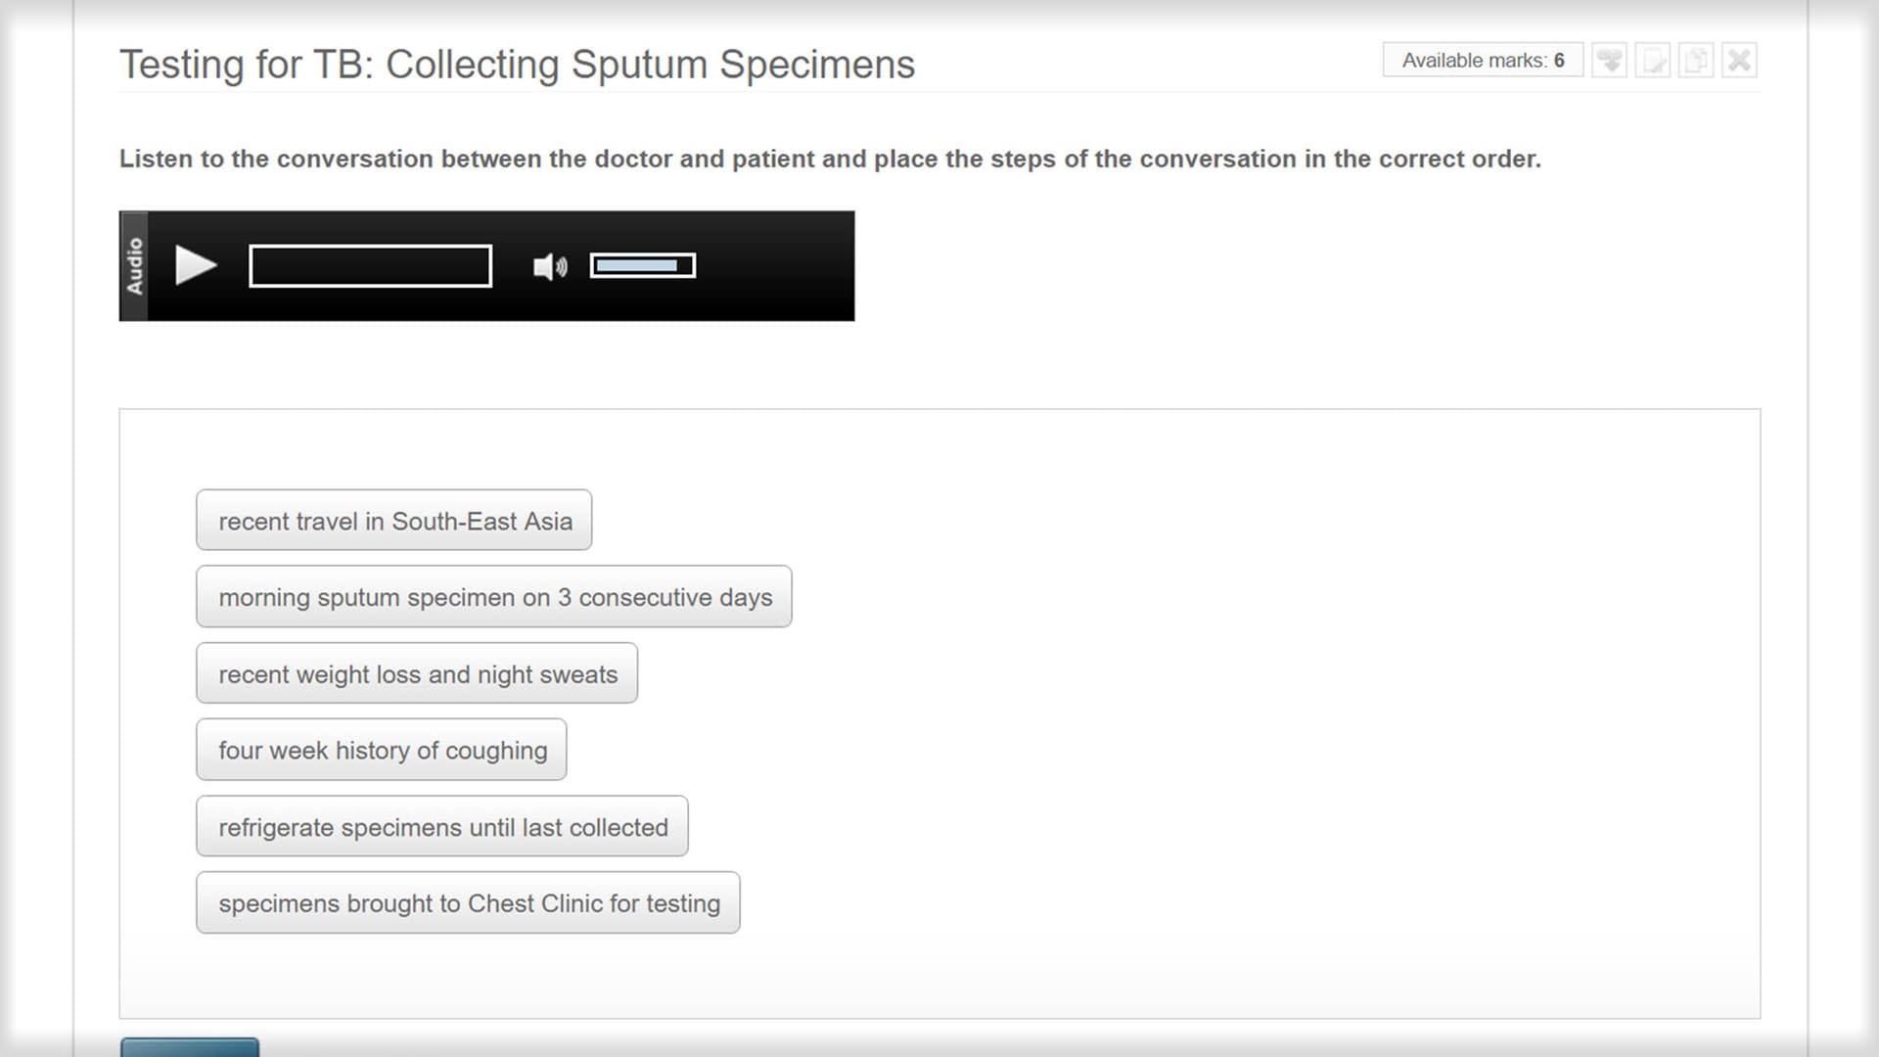Click the page title heading
The image size is (1879, 1057).
517,65
